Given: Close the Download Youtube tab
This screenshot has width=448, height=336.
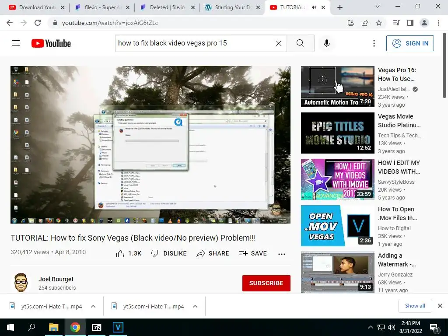Looking at the screenshot, I should coord(63,7).
